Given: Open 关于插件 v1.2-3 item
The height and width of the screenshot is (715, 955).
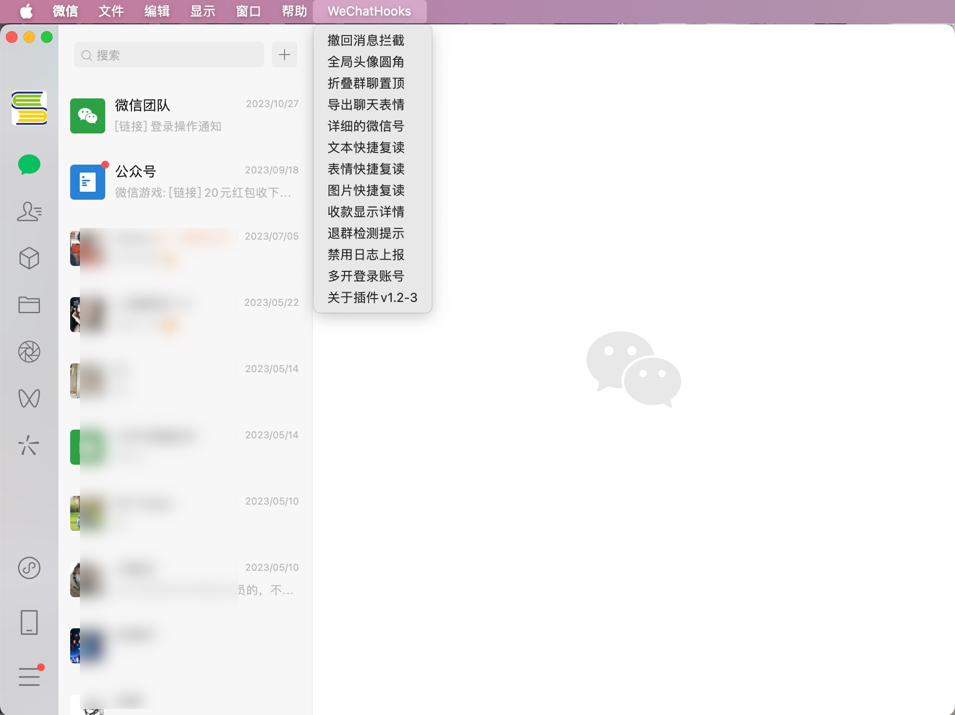Looking at the screenshot, I should pos(373,298).
